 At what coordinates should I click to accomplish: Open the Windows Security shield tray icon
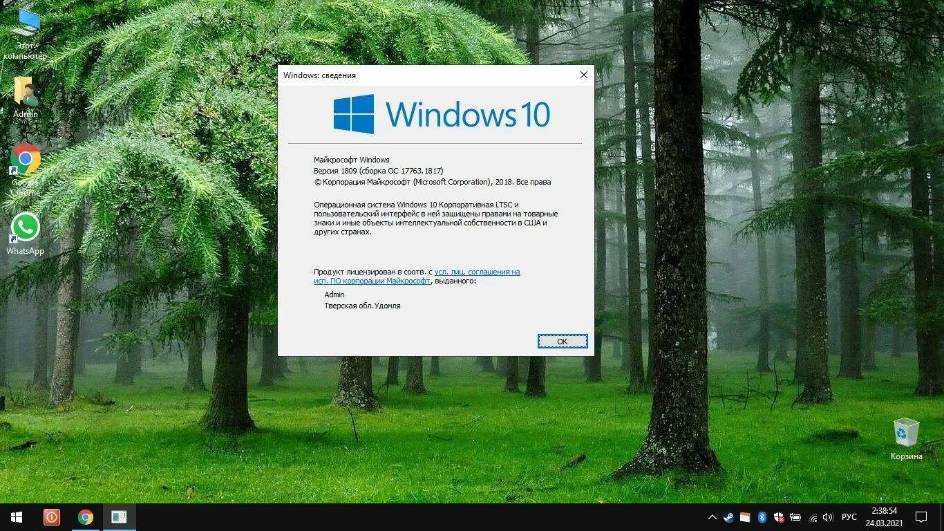coord(779,517)
